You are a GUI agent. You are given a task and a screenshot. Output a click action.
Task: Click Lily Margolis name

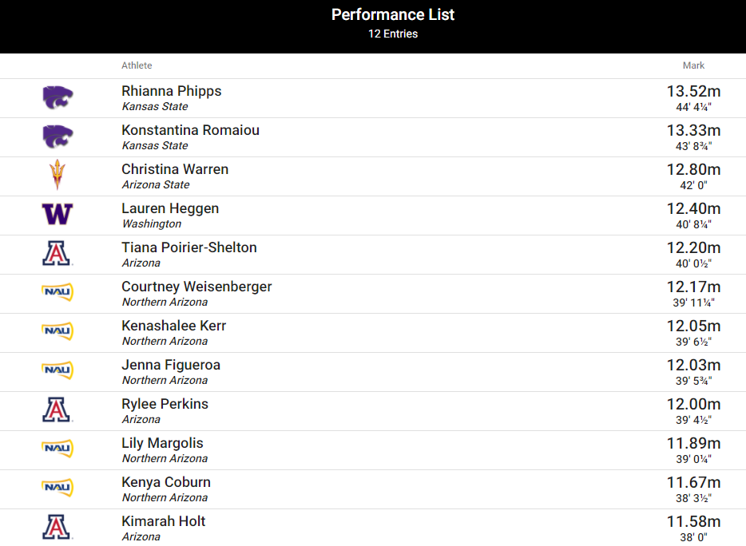162,443
